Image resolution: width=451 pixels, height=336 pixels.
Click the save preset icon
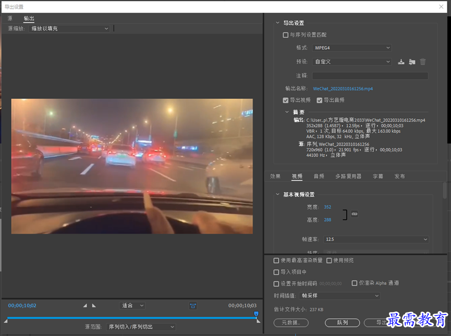pyautogui.click(x=401, y=62)
